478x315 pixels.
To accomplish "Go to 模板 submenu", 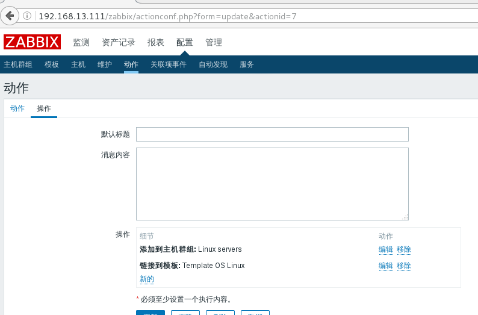I will (x=51, y=64).
